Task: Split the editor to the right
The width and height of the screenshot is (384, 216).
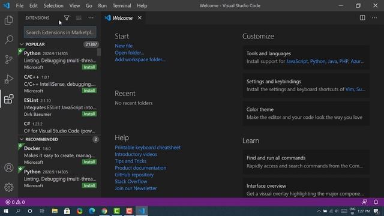Action: 362,17
